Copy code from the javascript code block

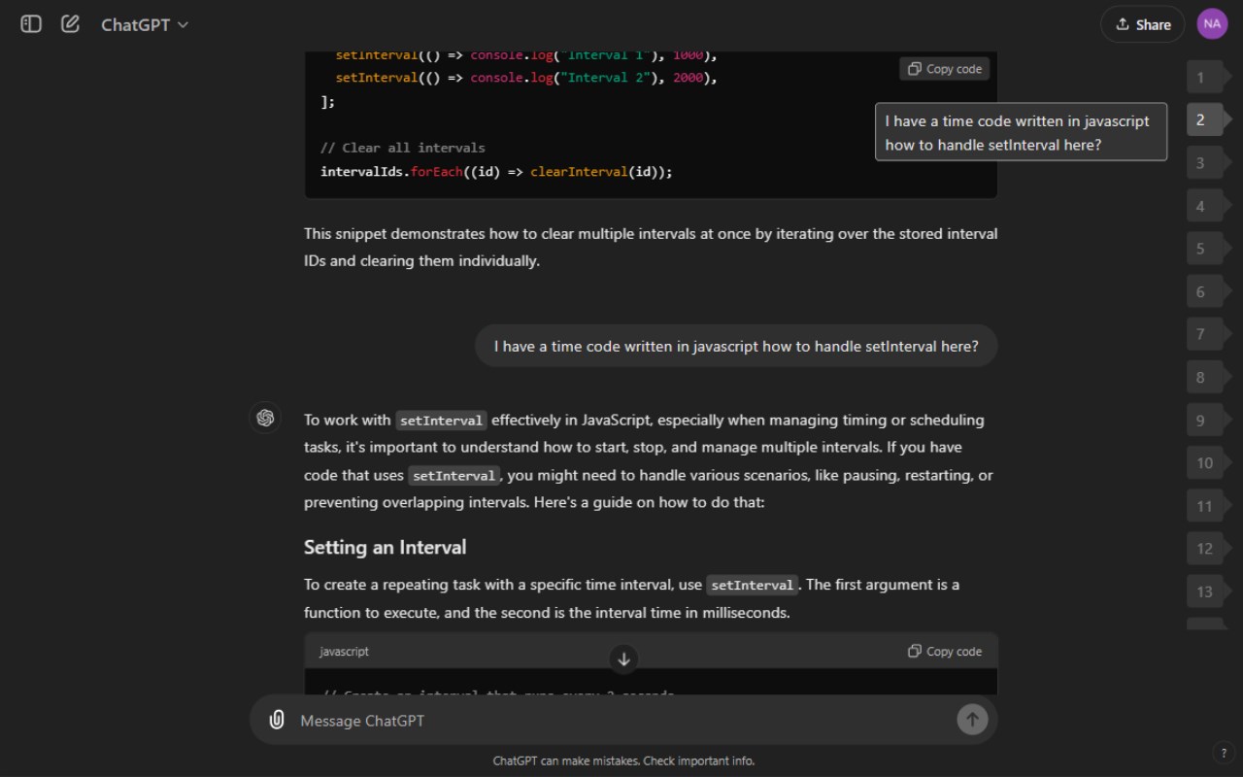[x=945, y=652]
